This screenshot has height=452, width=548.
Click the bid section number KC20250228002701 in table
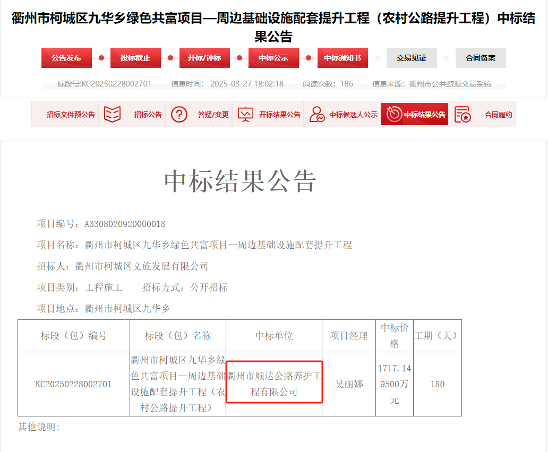[x=74, y=384]
